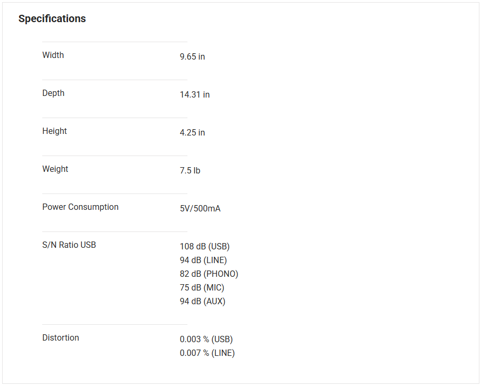Click the 82 dB (PHONO) value
This screenshot has width=481, height=387.
point(209,274)
